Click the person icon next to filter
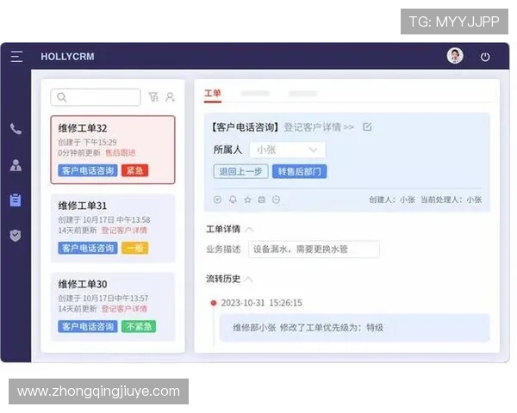Screen dimensions: 517x413 point(170,97)
